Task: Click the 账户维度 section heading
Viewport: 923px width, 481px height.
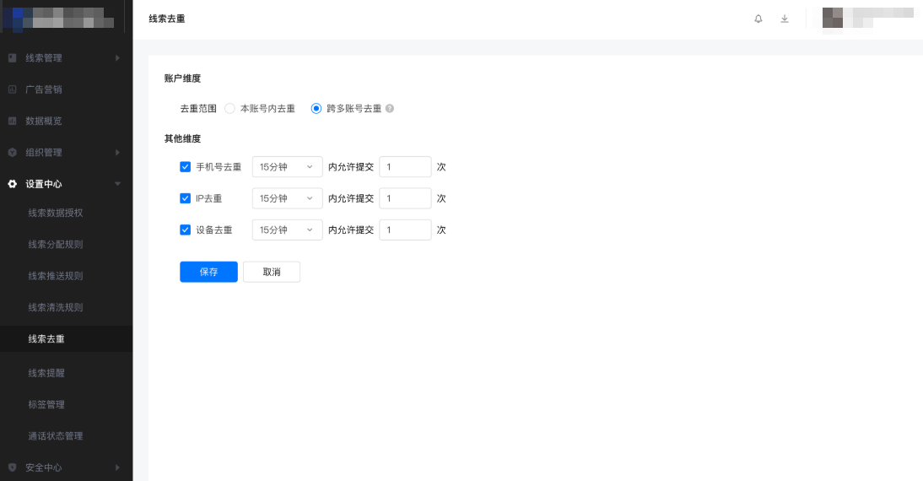Action: tap(182, 78)
